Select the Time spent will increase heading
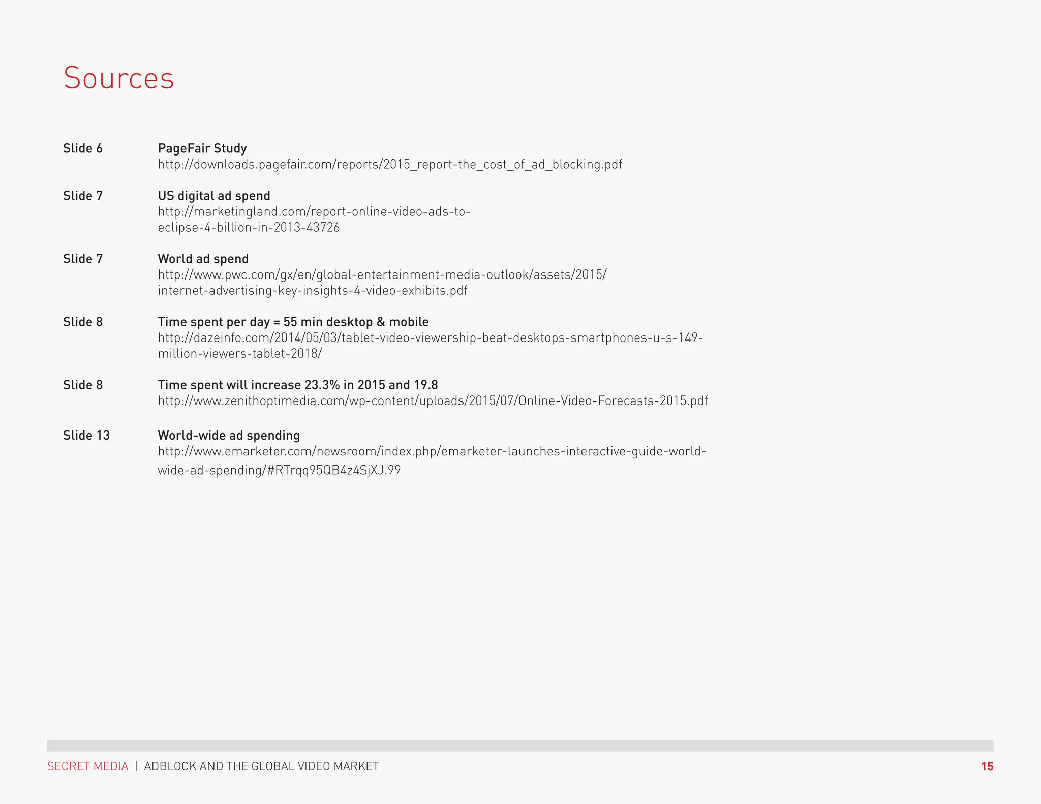This screenshot has height=804, width=1041. [298, 385]
